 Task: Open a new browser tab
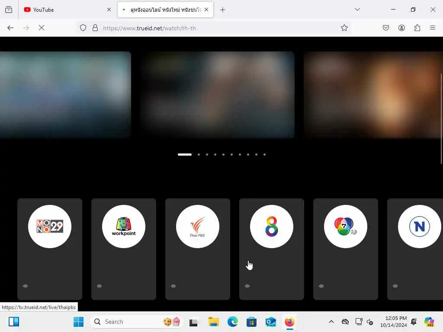tap(223, 10)
